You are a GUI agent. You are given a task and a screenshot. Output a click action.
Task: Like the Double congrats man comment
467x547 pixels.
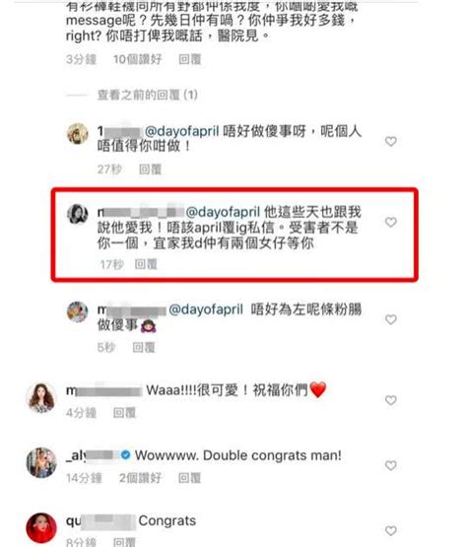[x=390, y=465]
